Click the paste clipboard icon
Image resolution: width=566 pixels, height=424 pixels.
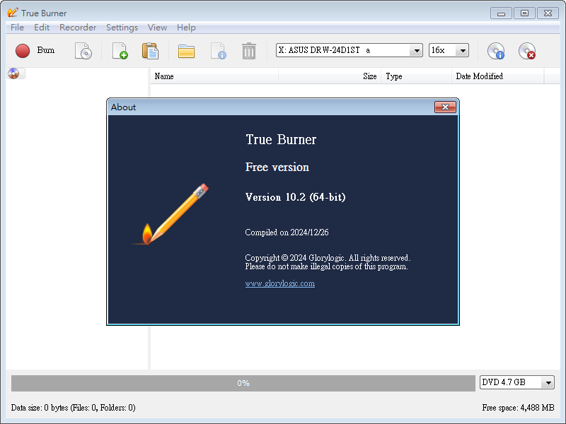pos(150,51)
